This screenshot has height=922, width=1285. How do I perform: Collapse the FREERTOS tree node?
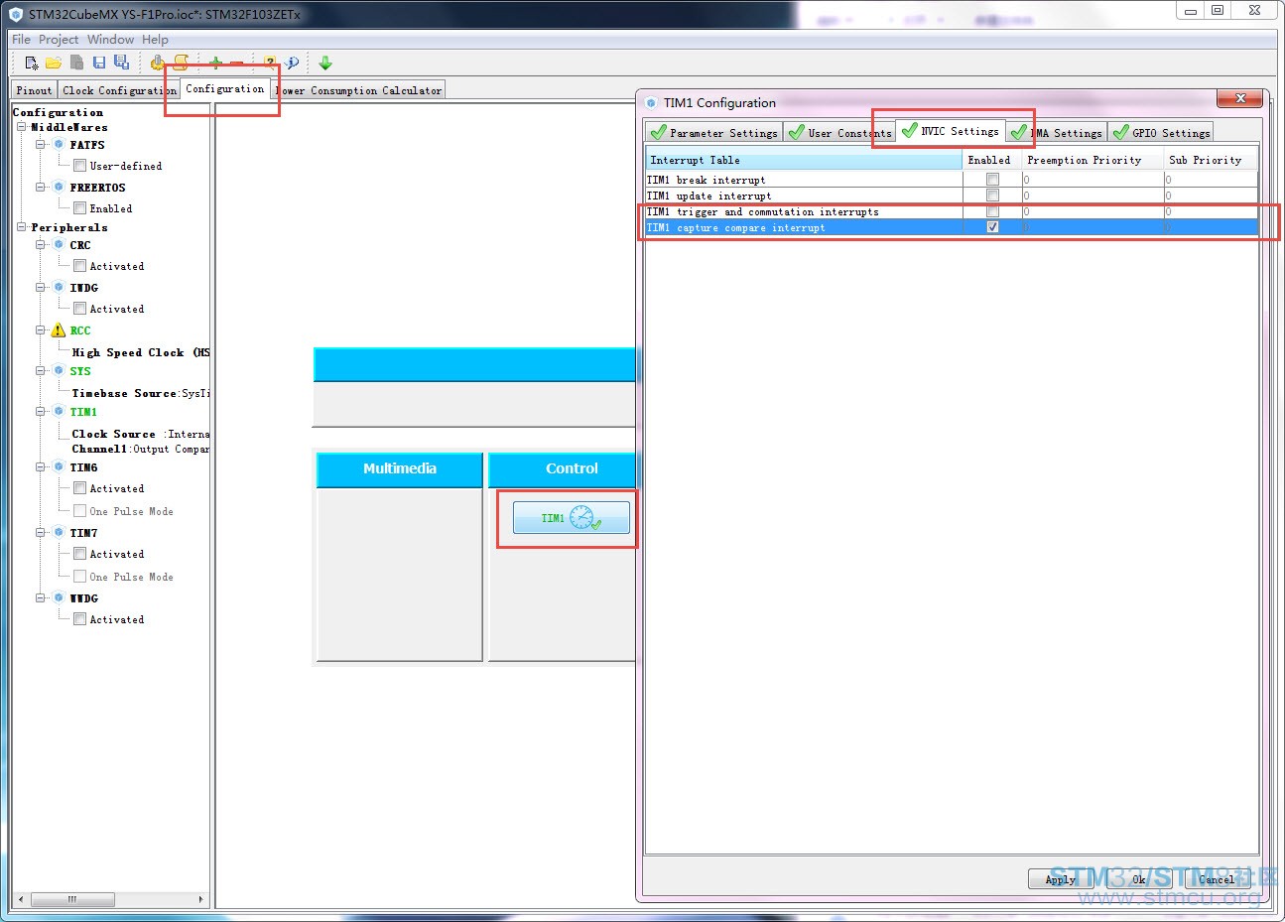[41, 188]
